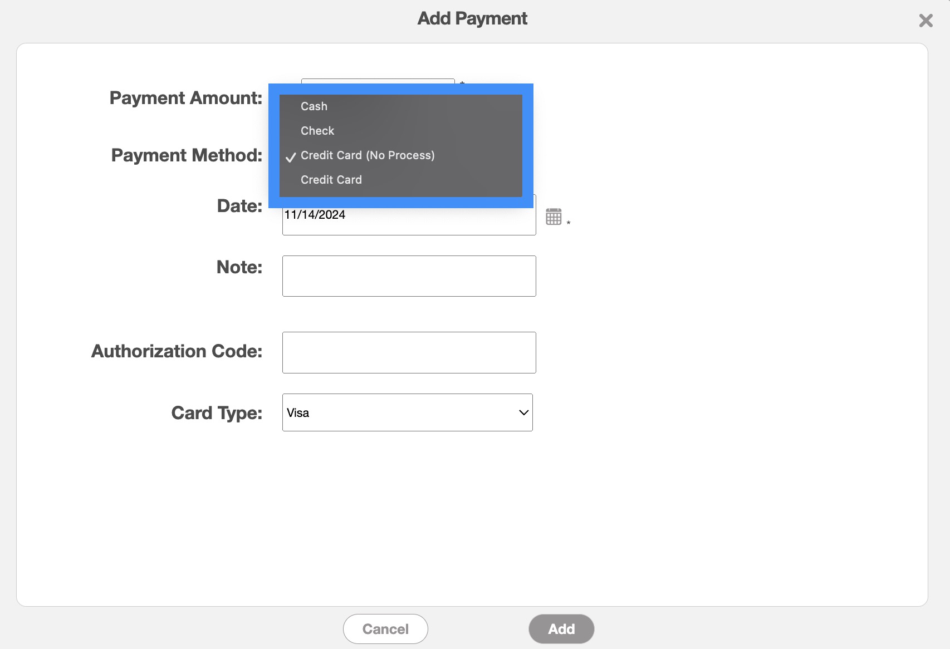Select Credit Card (No Process) option
The width and height of the screenshot is (950, 649).
pyautogui.click(x=367, y=155)
